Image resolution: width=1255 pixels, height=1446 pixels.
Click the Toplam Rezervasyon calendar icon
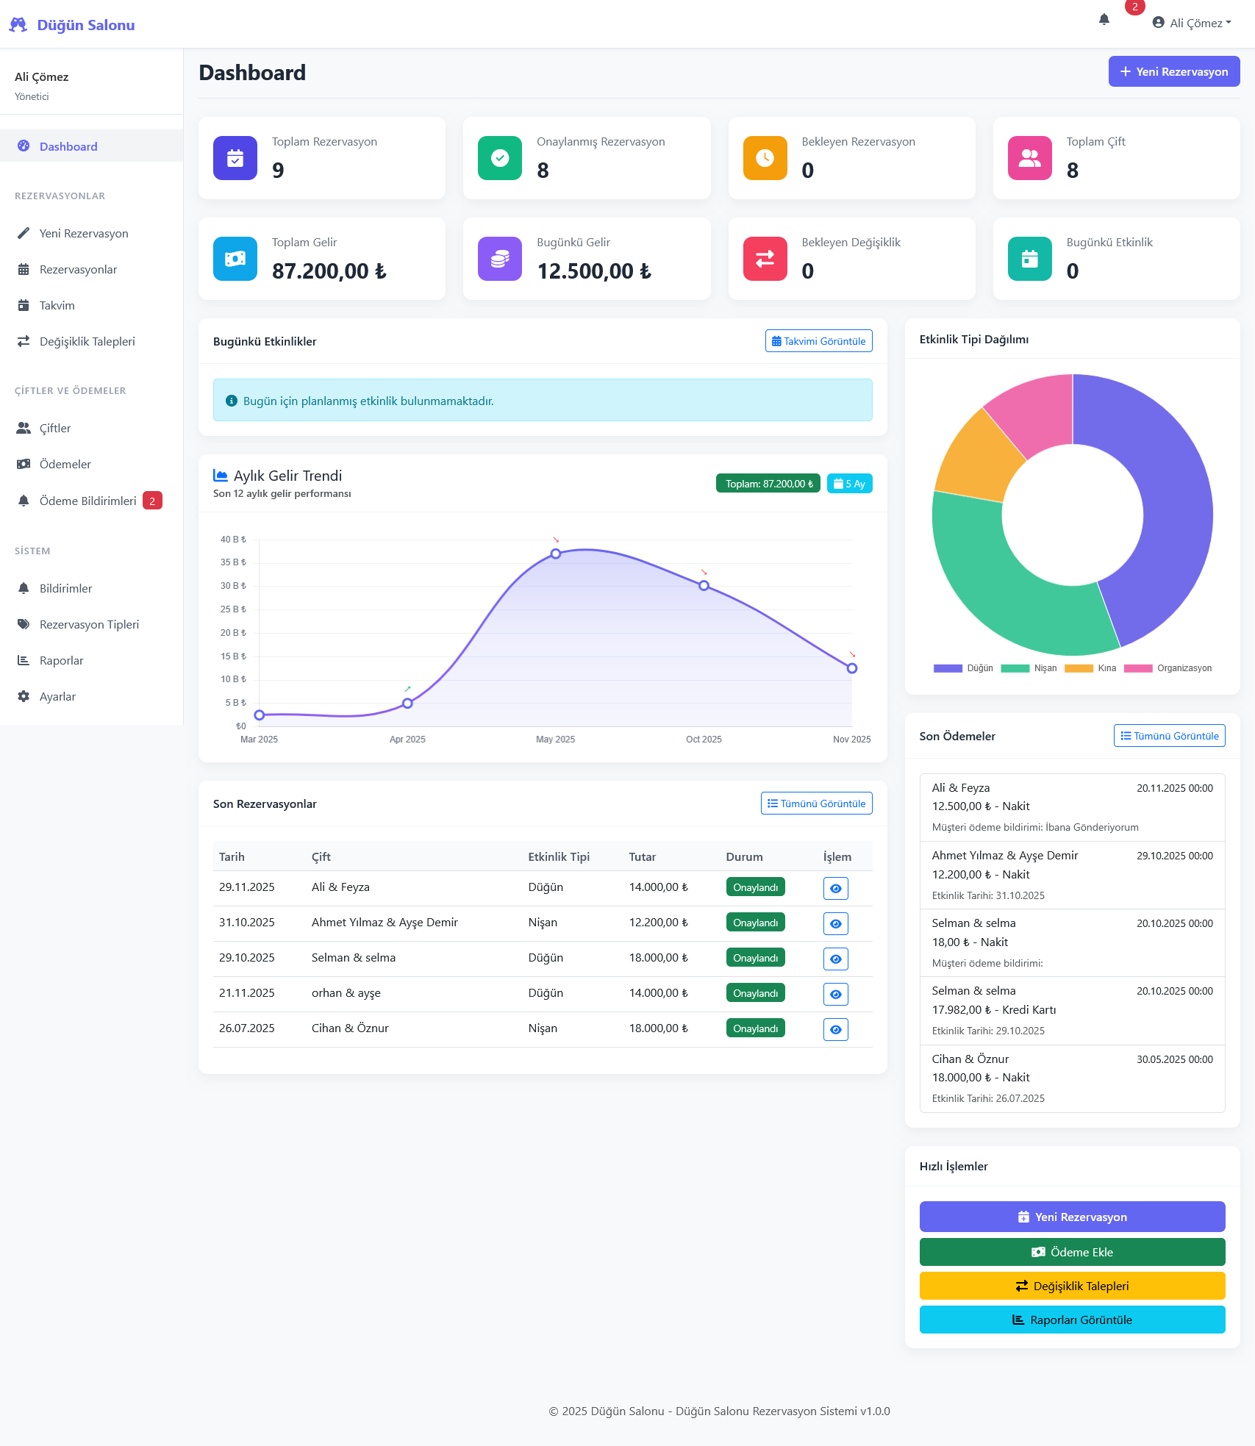[x=235, y=158]
